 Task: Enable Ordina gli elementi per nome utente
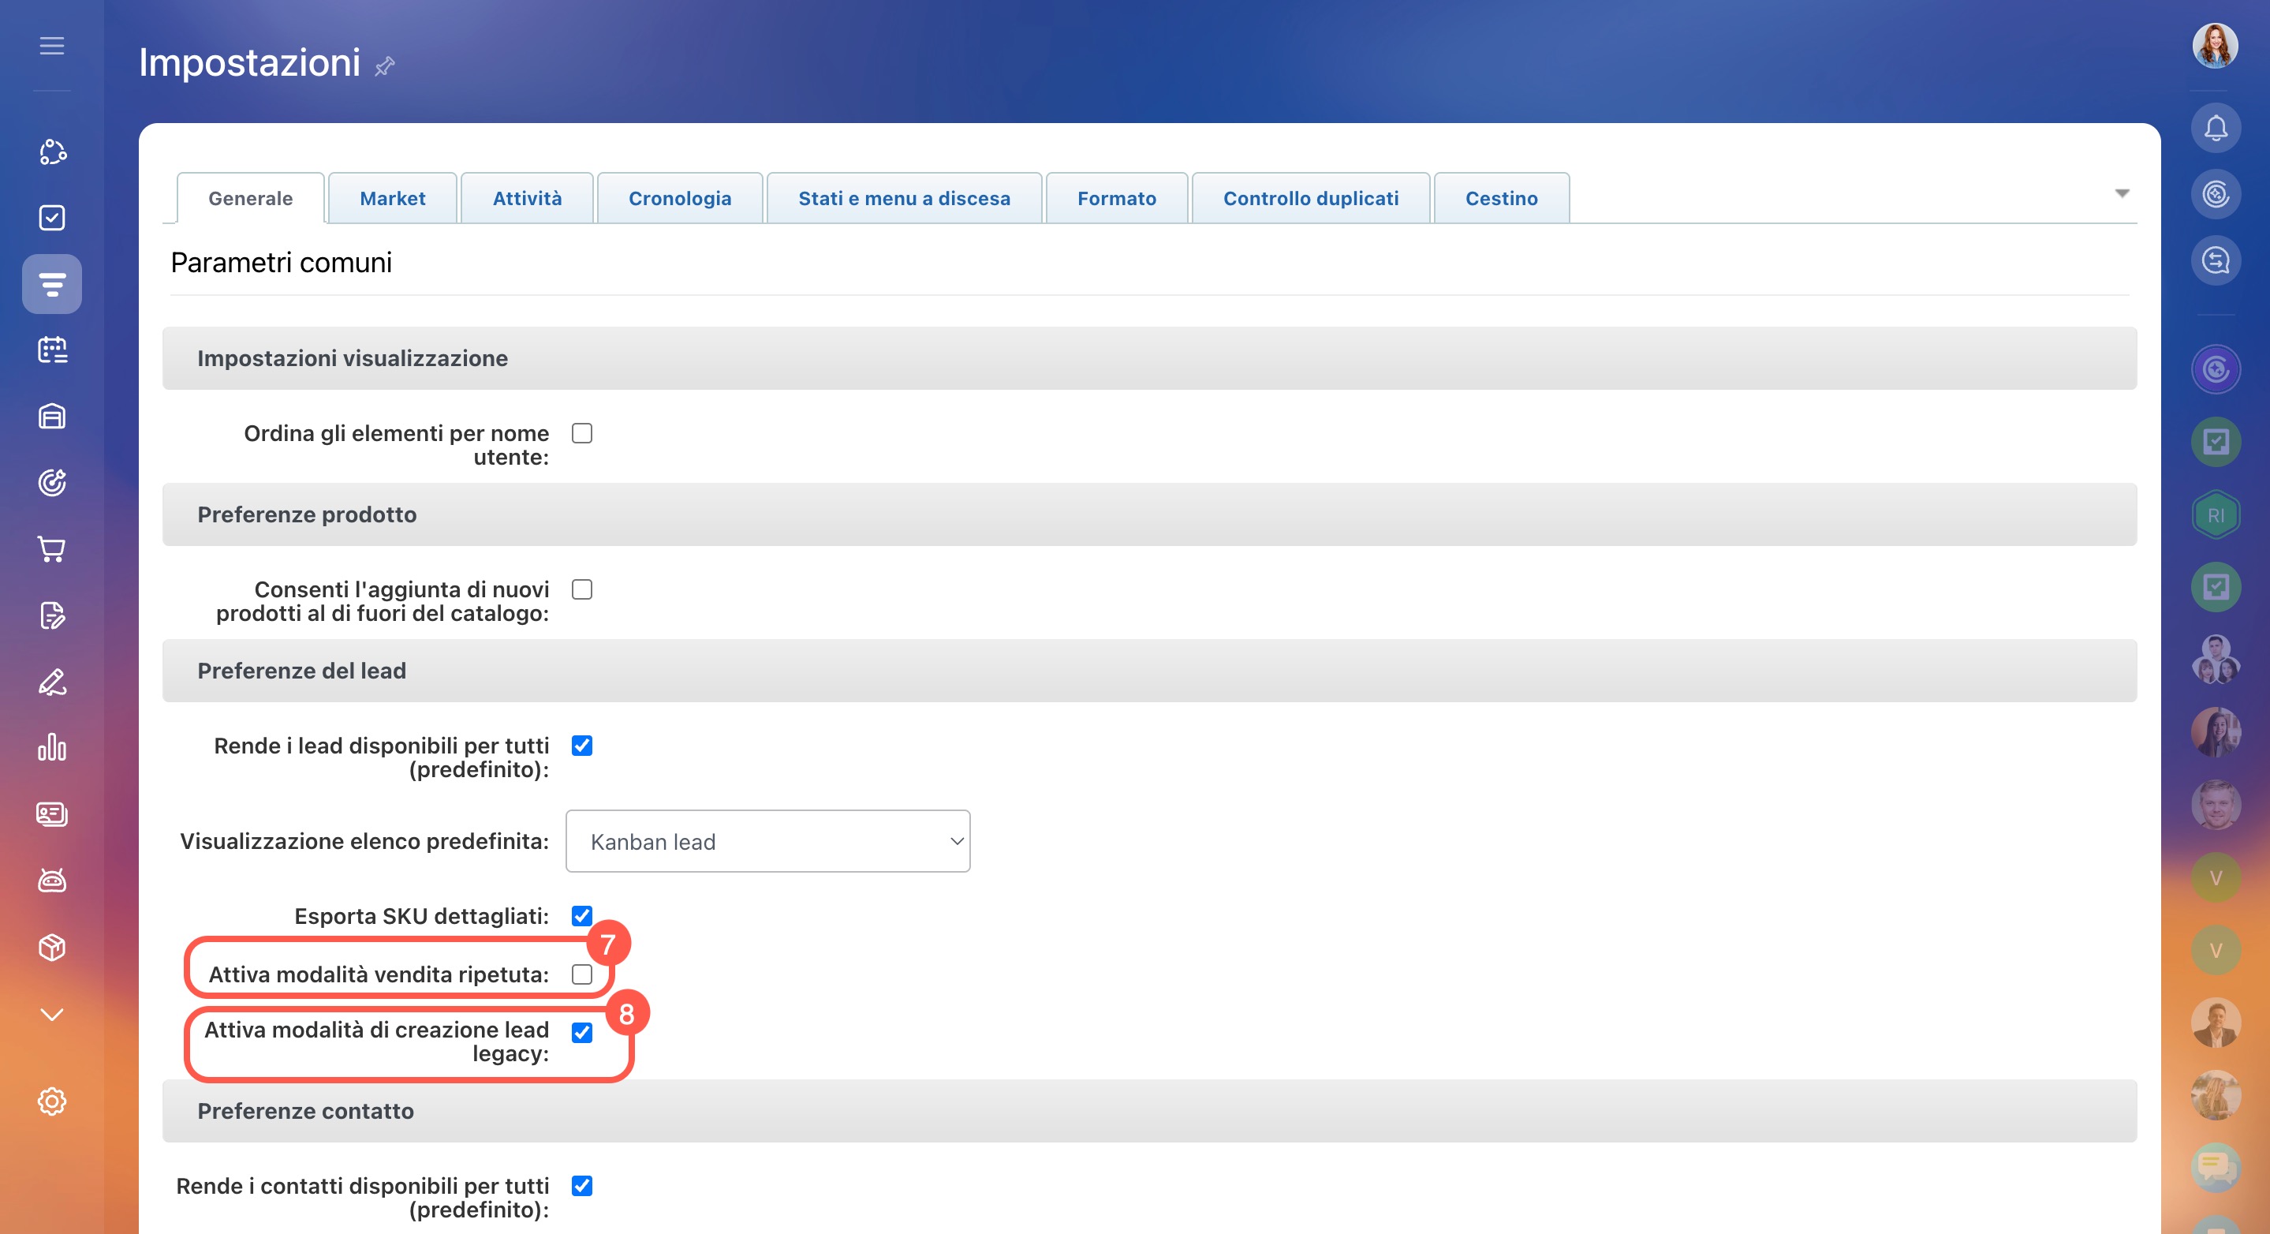click(x=581, y=434)
